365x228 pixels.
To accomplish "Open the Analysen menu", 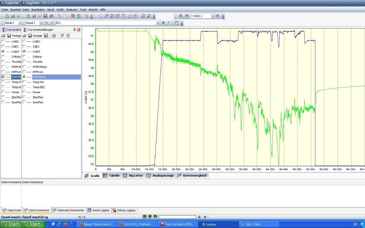I will click(x=72, y=10).
